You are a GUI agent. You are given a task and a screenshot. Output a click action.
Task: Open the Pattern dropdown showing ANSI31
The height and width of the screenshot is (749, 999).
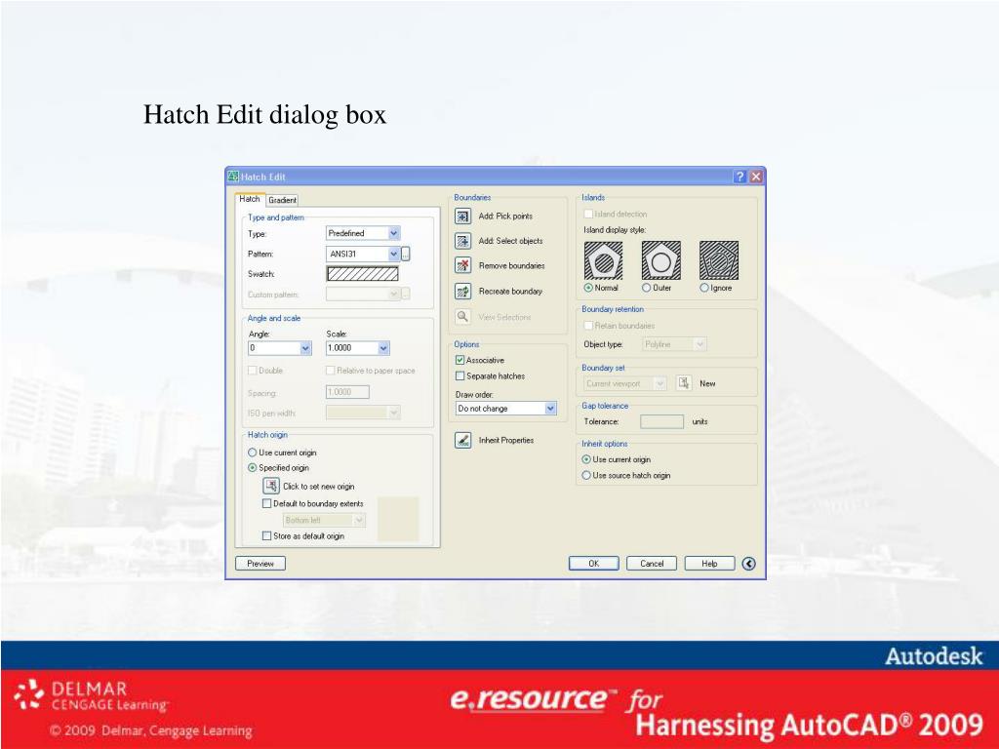[x=363, y=255]
